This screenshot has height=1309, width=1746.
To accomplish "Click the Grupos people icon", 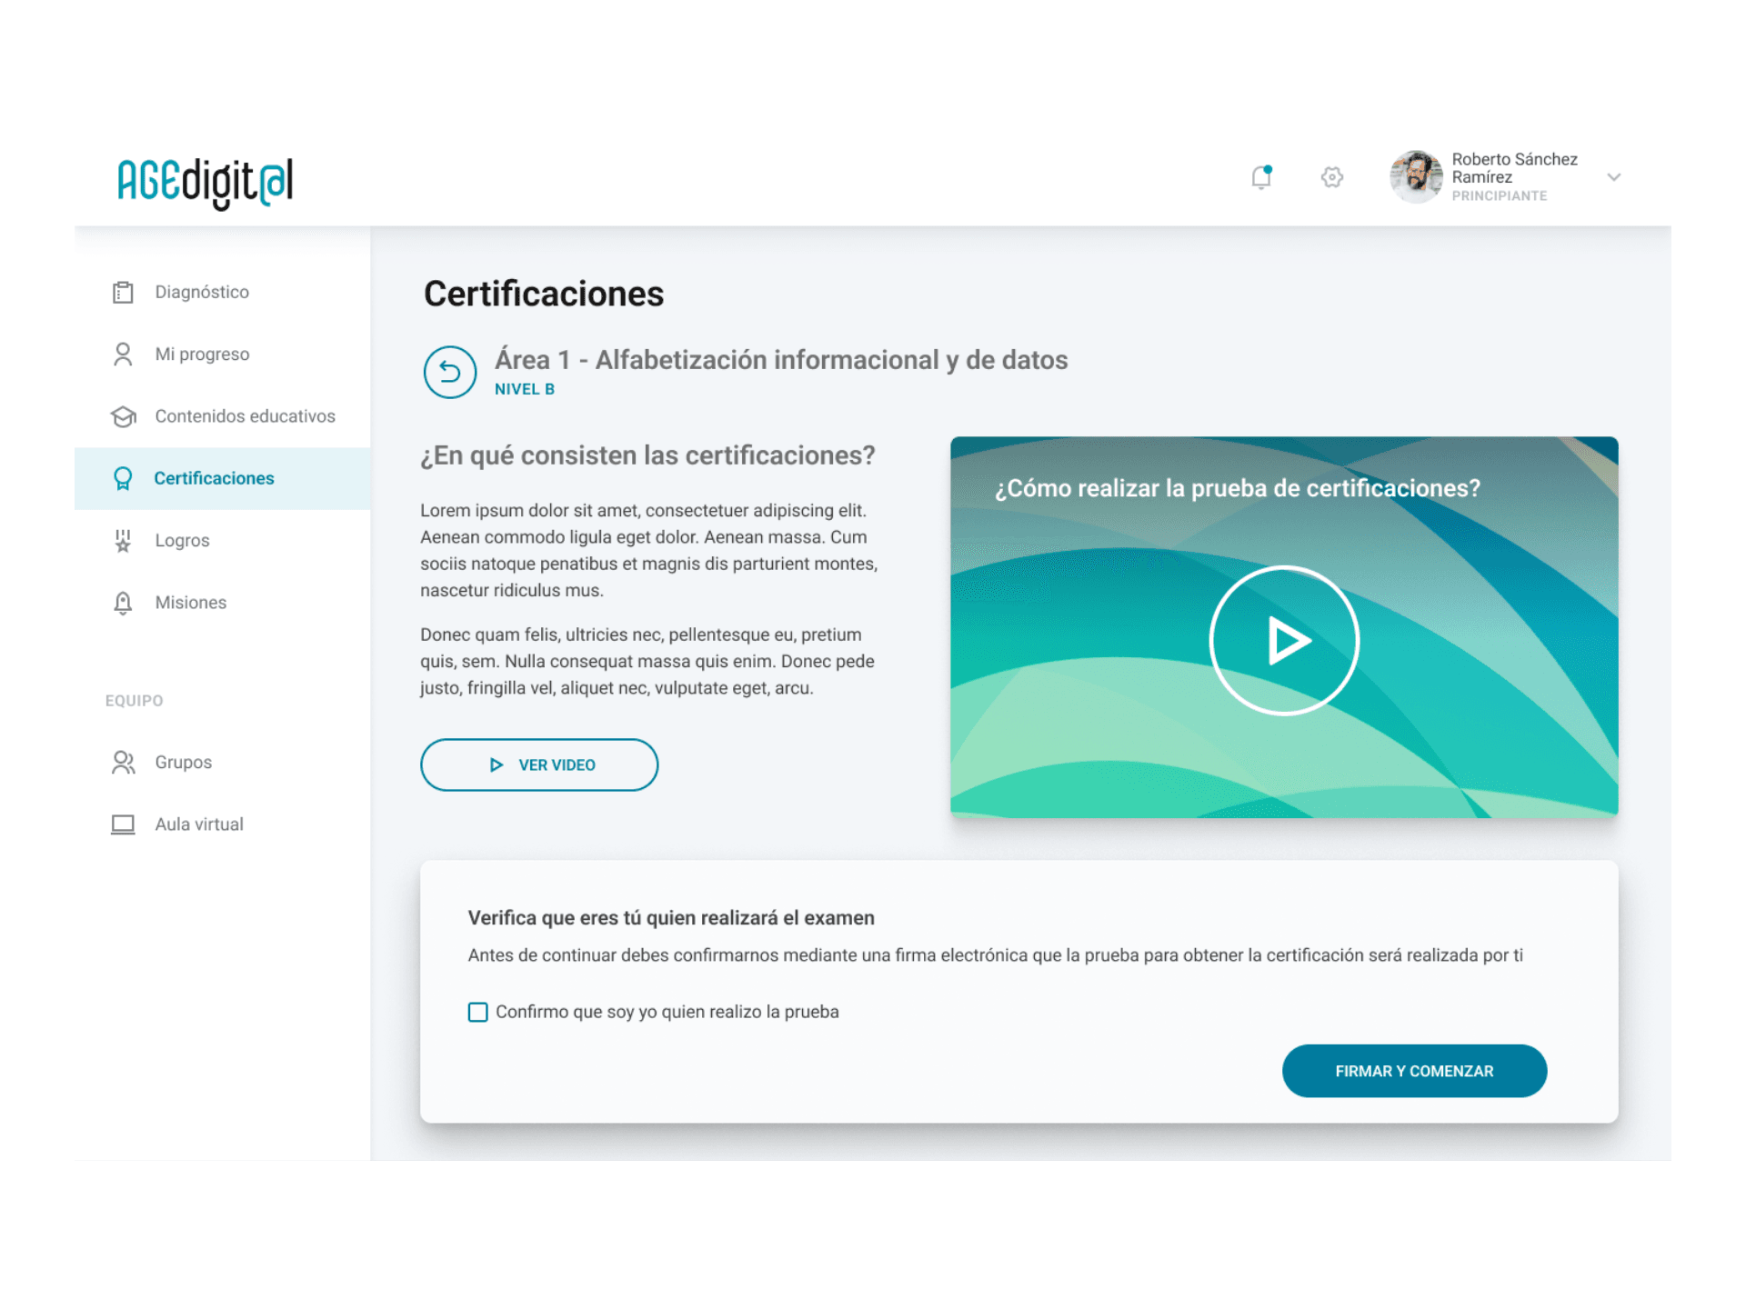I will (x=123, y=763).
